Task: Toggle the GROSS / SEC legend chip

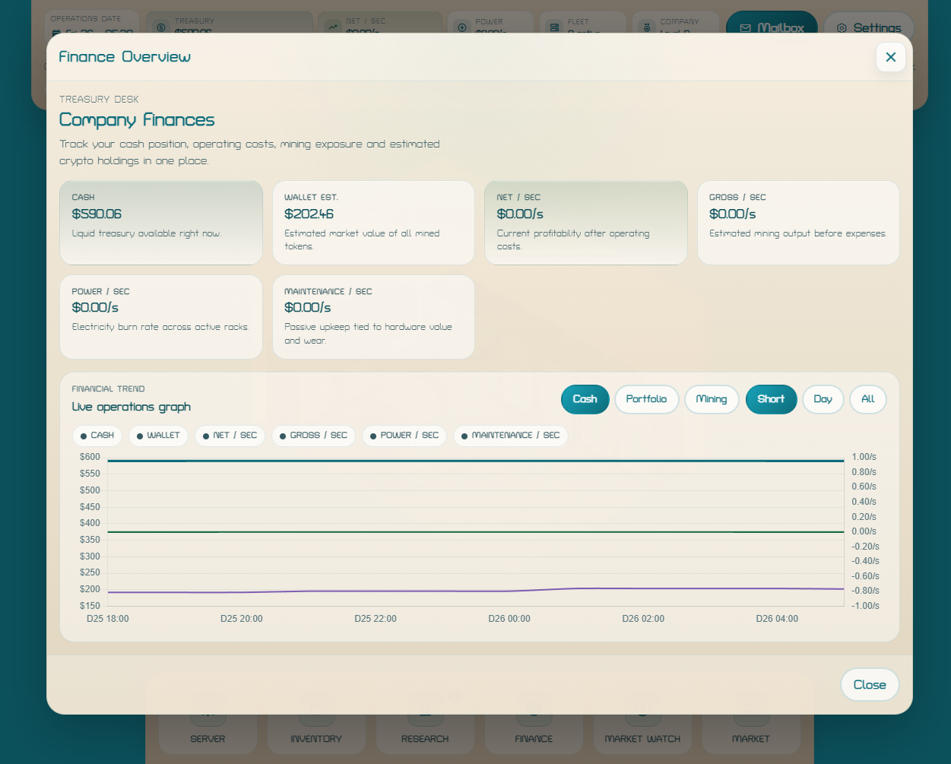Action: point(313,436)
